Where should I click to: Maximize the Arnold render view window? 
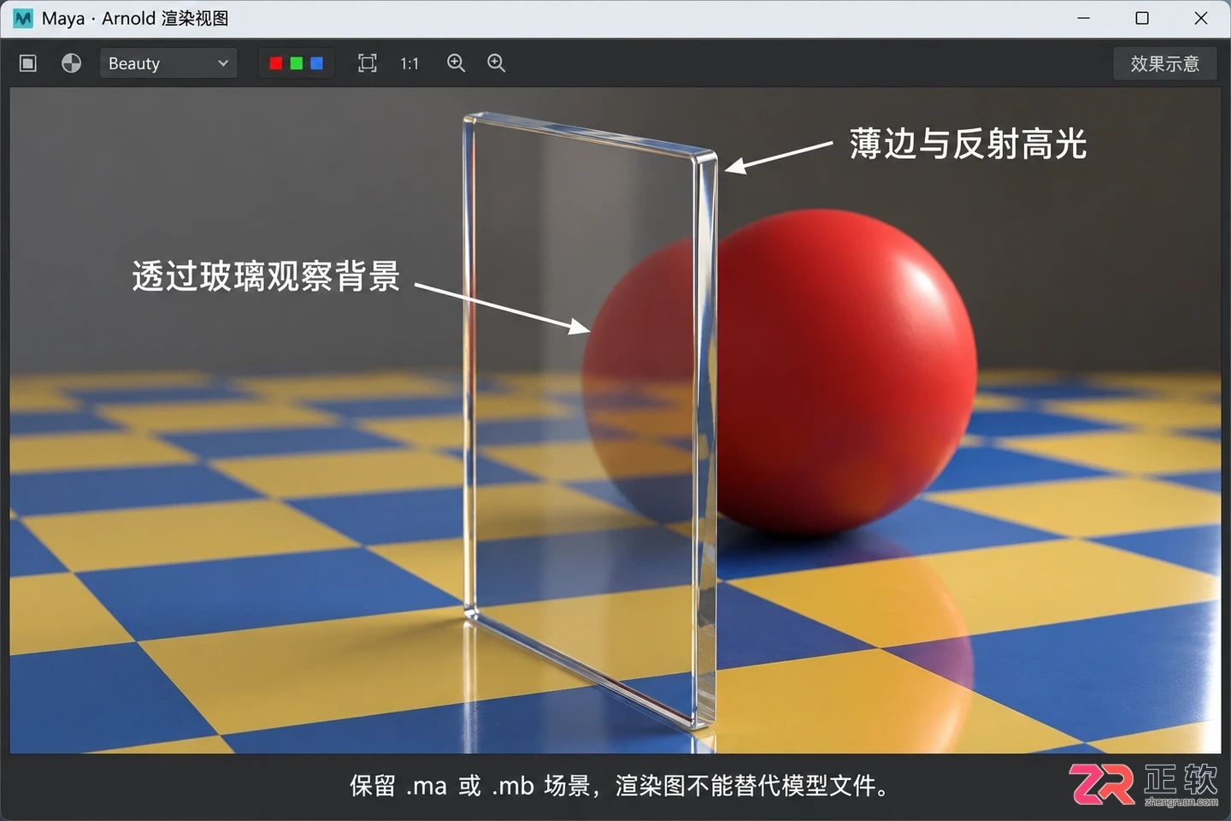tap(1142, 18)
